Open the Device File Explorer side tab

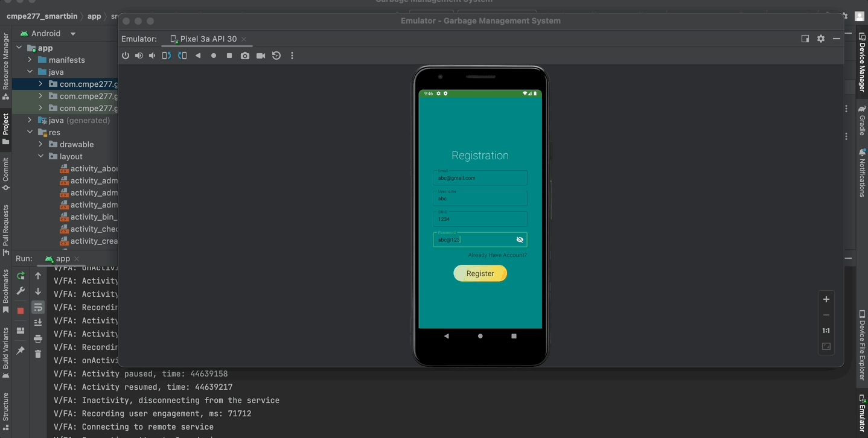pyautogui.click(x=862, y=345)
